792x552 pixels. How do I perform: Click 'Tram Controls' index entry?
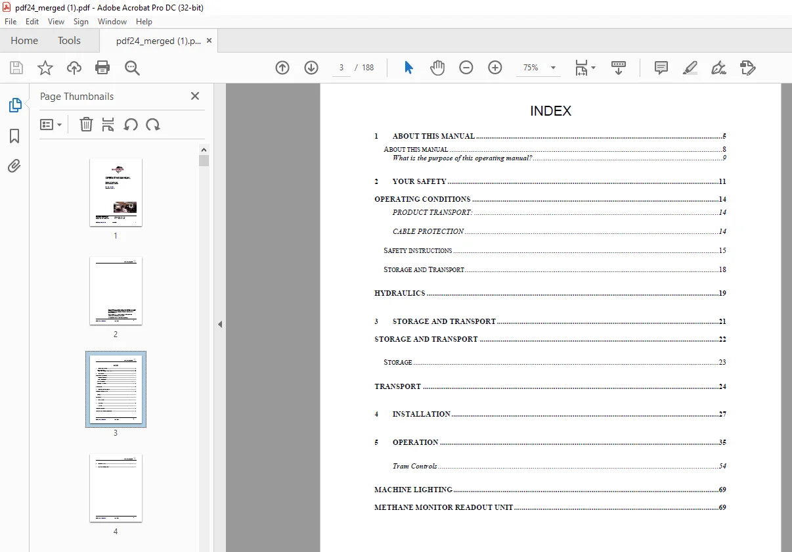click(x=414, y=466)
